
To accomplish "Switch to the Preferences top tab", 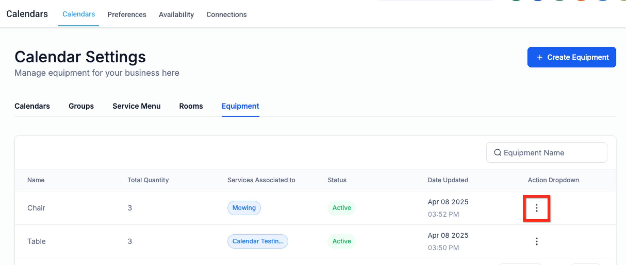I will pos(127,15).
